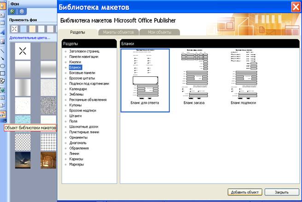Image resolution: width=302 pixels, height=202 pixels.
Task: Select Календари section
Action: pos(78,89)
